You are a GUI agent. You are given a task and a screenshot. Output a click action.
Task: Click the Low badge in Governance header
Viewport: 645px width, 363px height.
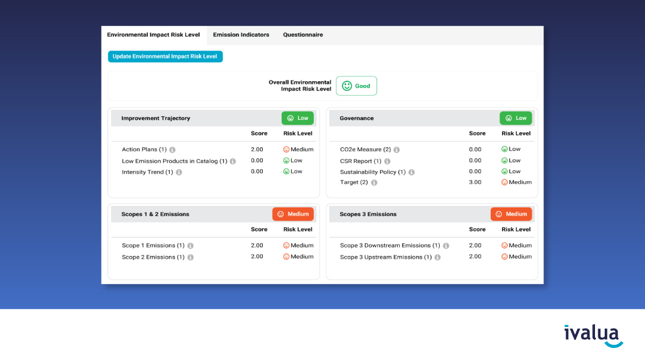515,118
